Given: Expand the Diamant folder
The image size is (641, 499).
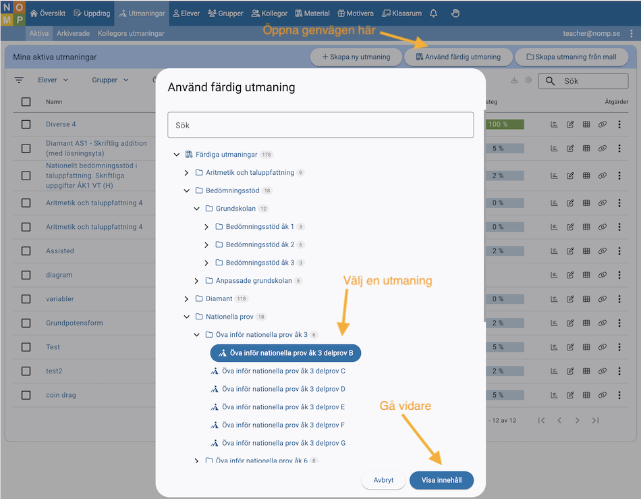Looking at the screenshot, I should point(187,298).
